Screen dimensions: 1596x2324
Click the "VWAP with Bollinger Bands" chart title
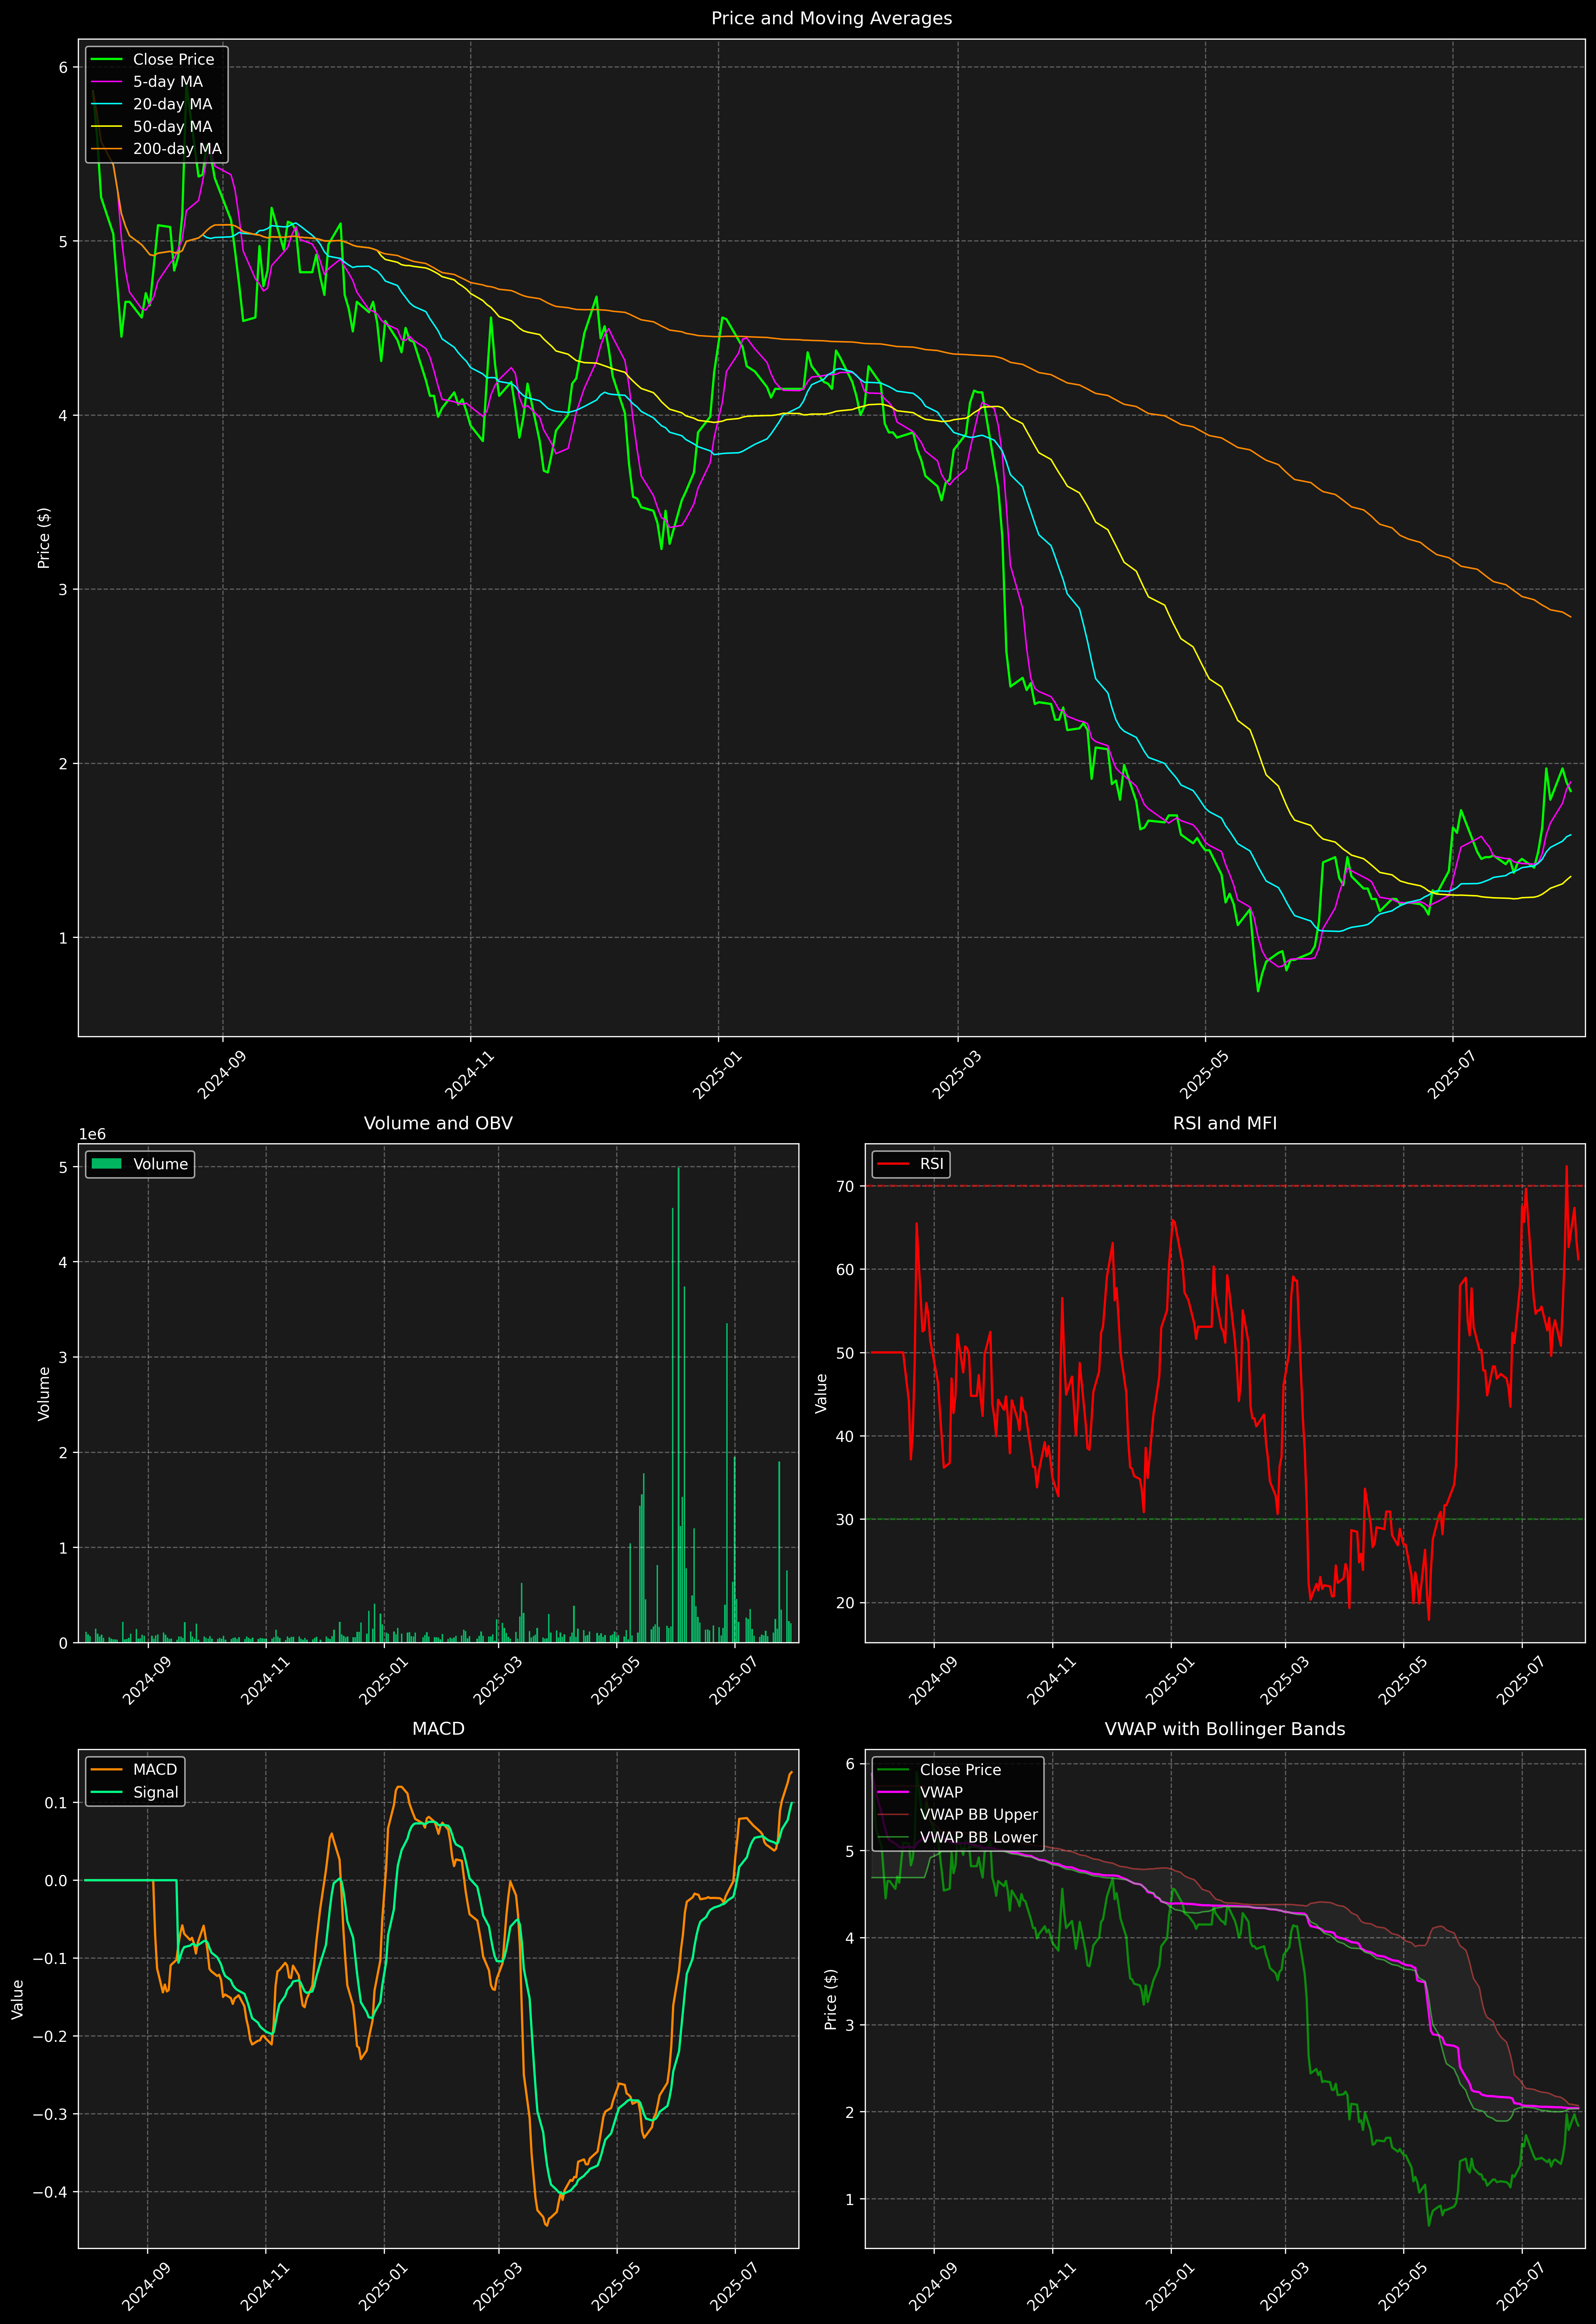(1225, 1729)
